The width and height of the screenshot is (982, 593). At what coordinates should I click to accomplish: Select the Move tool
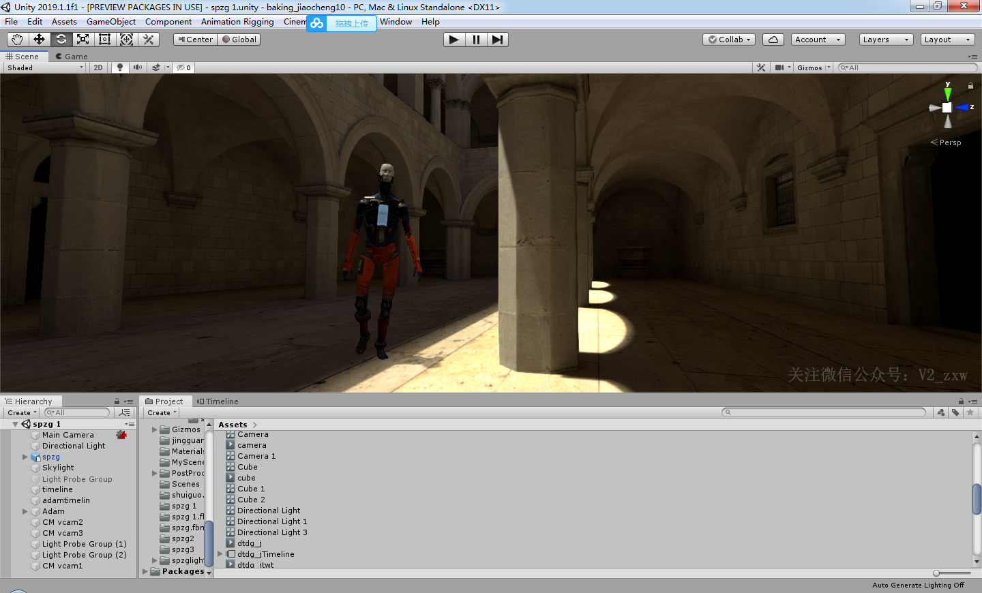tap(39, 40)
